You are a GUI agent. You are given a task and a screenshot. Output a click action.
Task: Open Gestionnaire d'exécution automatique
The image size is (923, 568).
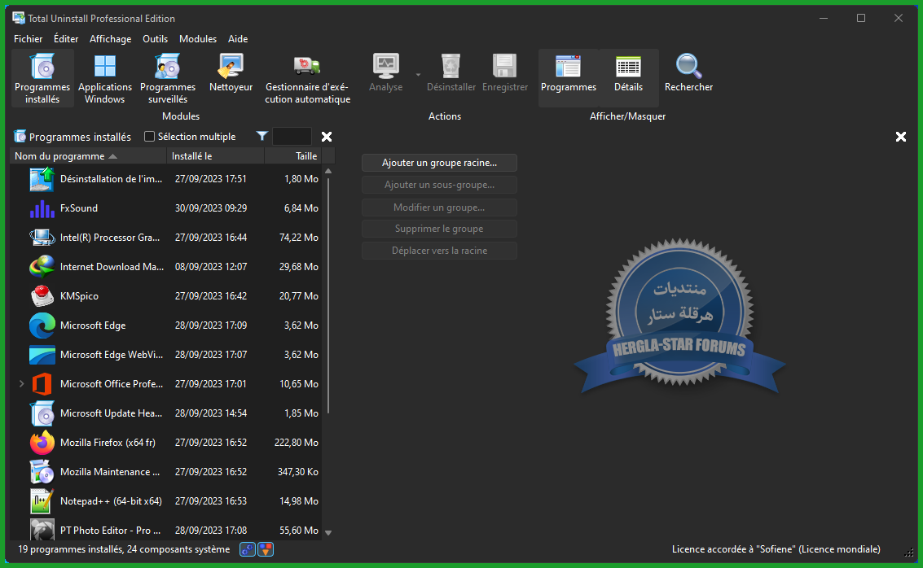[x=307, y=78]
